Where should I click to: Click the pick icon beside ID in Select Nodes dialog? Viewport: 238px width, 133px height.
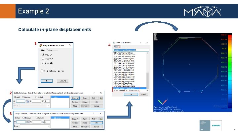tap(28, 122)
